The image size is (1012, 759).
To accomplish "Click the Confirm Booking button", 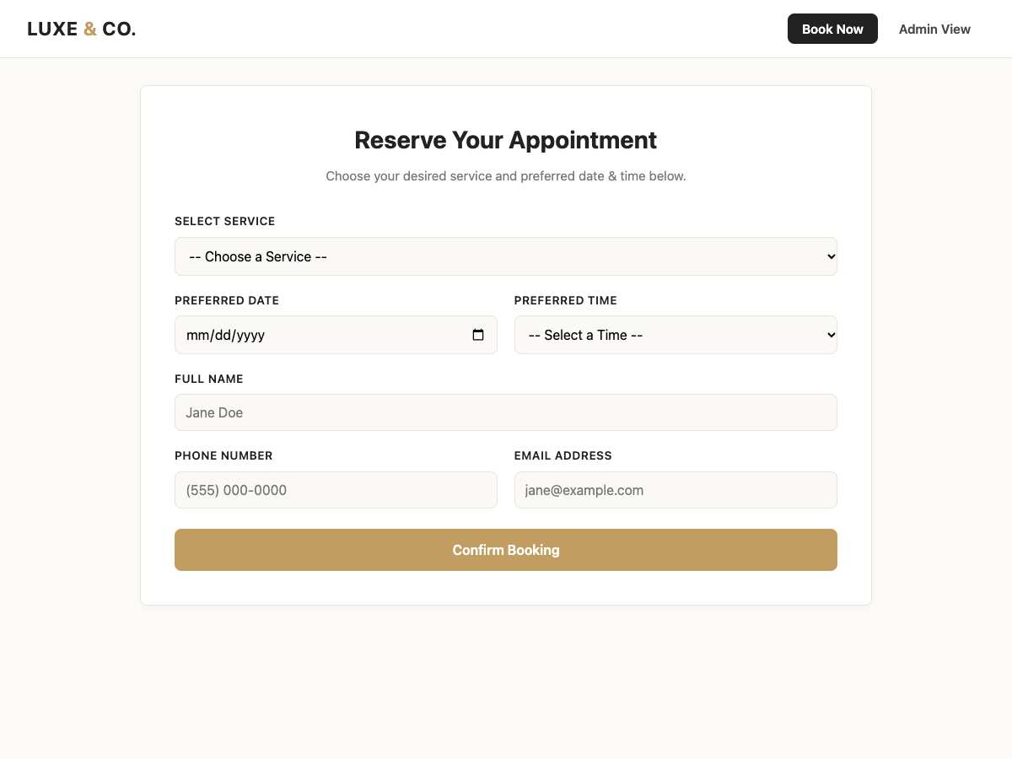I will click(x=506, y=550).
